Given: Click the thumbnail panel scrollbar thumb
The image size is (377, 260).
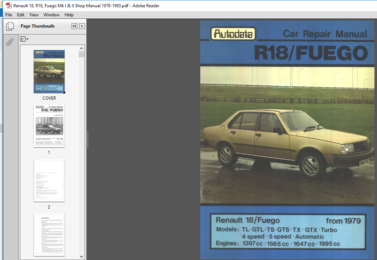Looking at the screenshot, I should [82, 54].
